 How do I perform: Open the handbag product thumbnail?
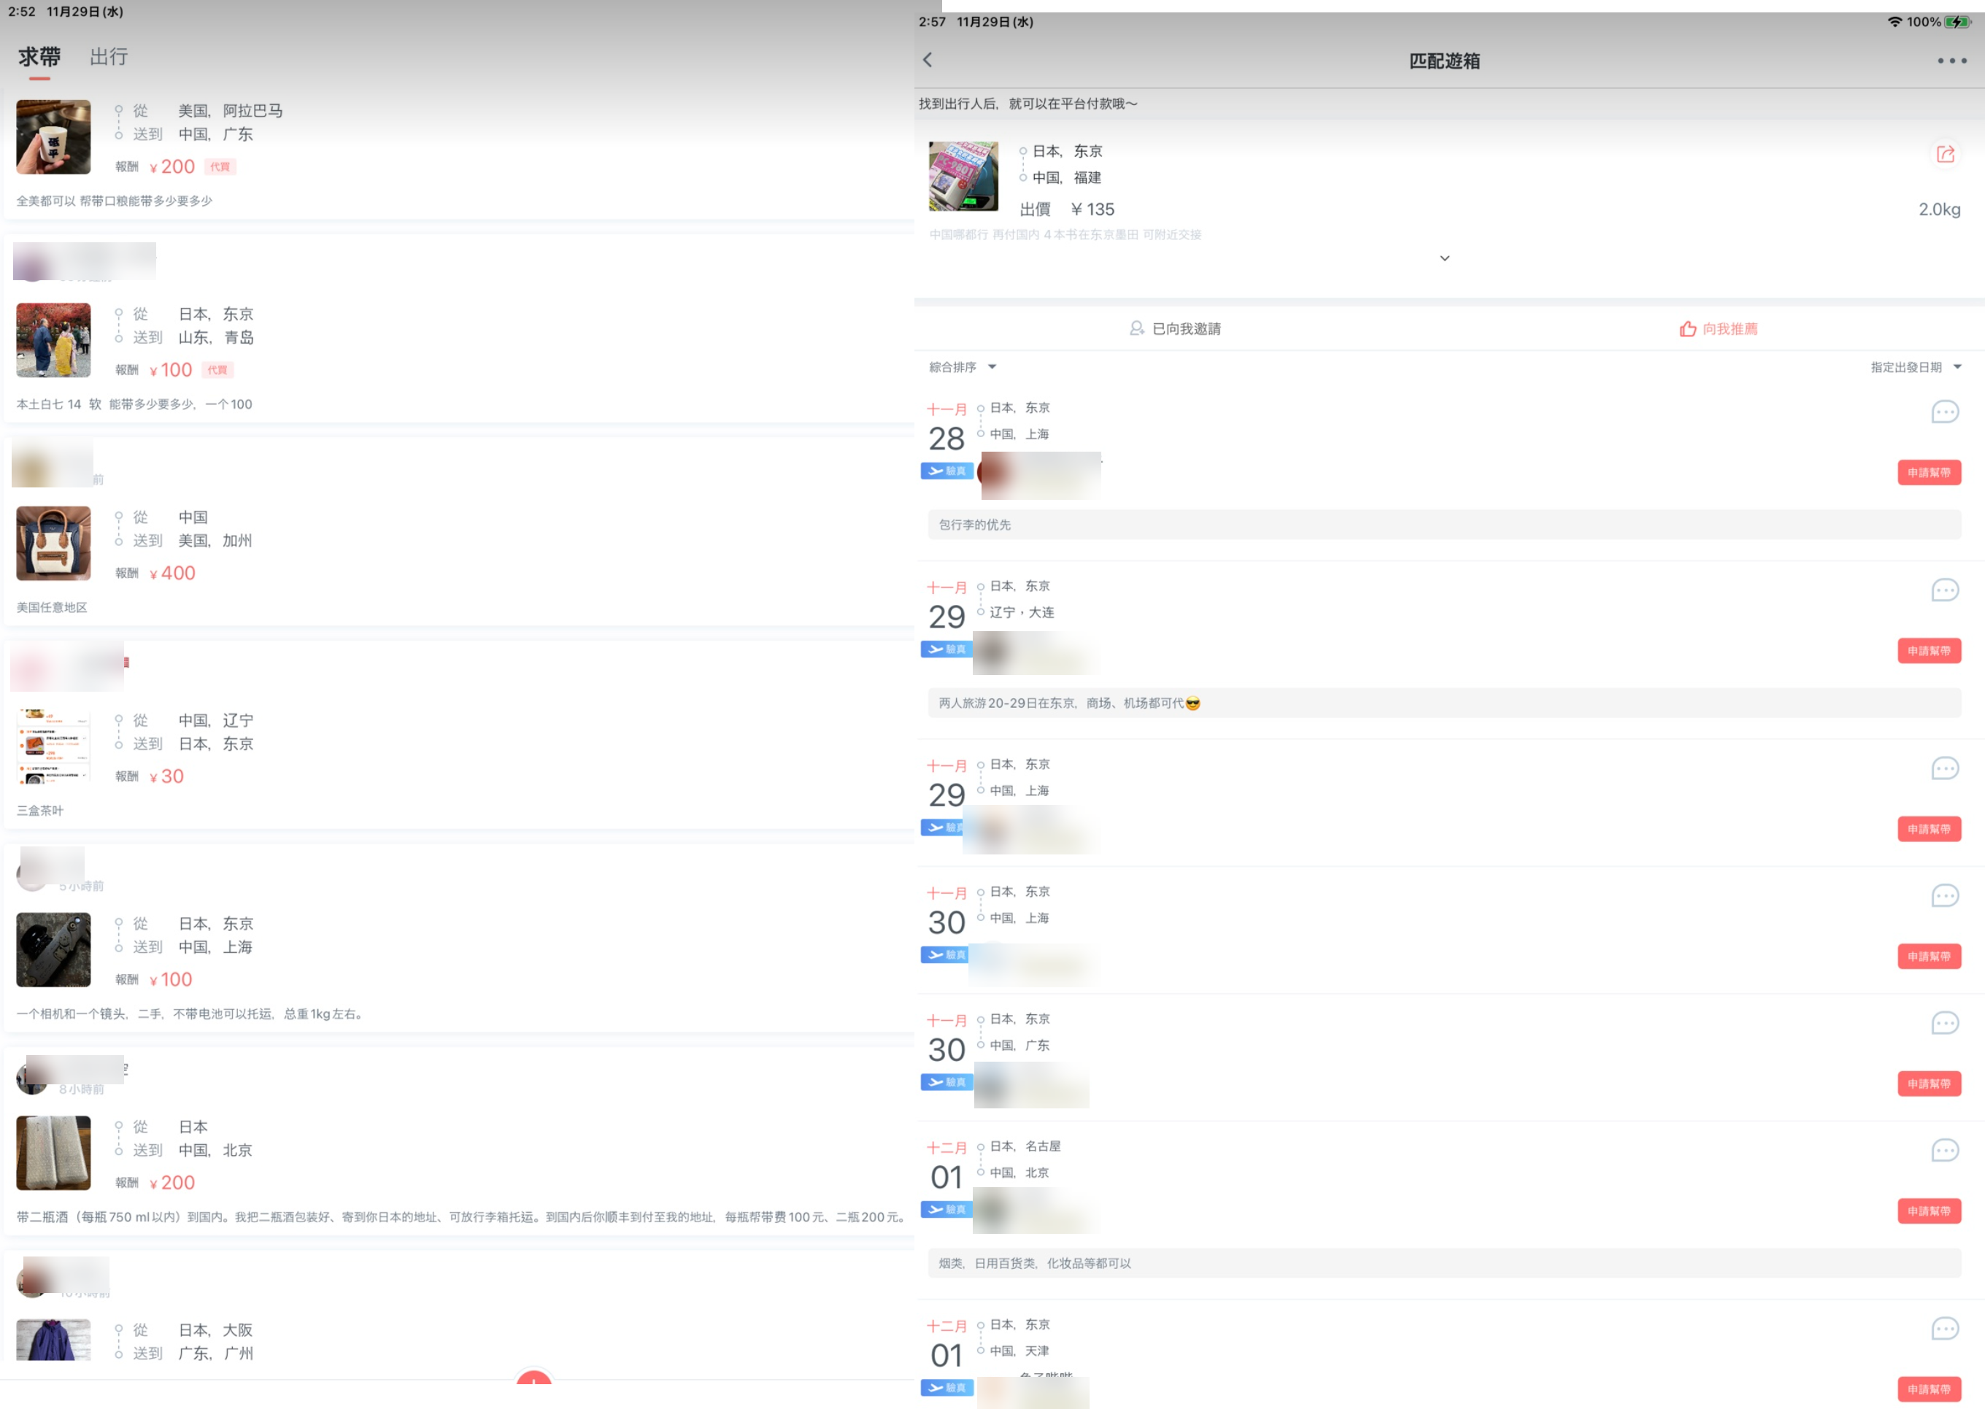pyautogui.click(x=54, y=543)
